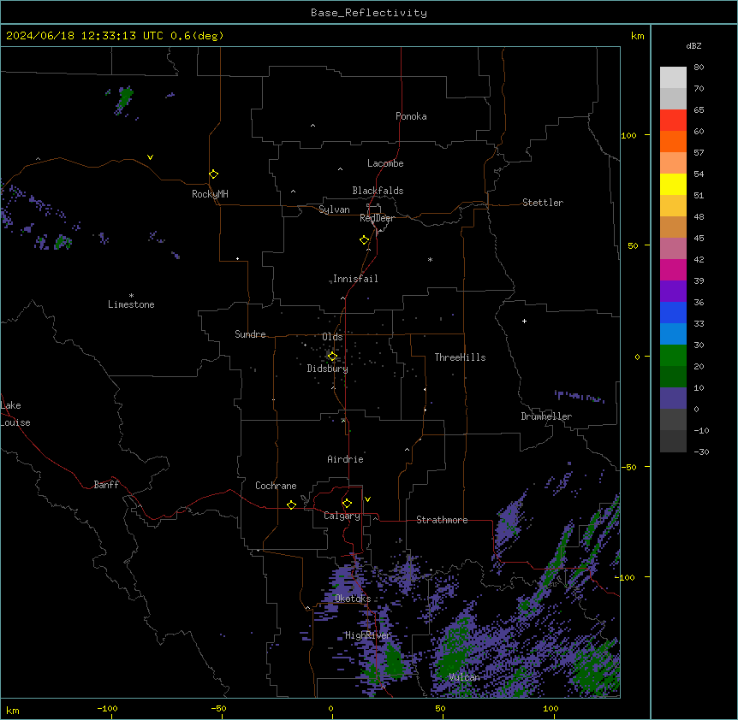
Task: Click the purple echo streak northeast of Drumheller
Action: [579, 397]
